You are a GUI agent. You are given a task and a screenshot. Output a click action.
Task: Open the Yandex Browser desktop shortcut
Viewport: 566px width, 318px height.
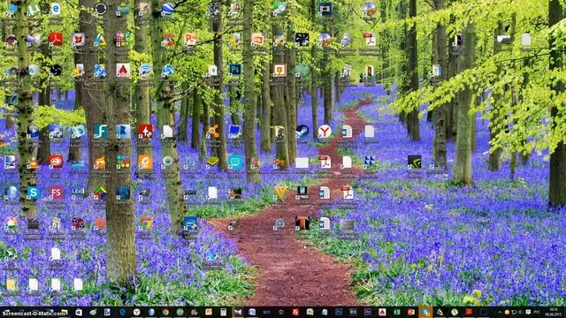[325, 132]
